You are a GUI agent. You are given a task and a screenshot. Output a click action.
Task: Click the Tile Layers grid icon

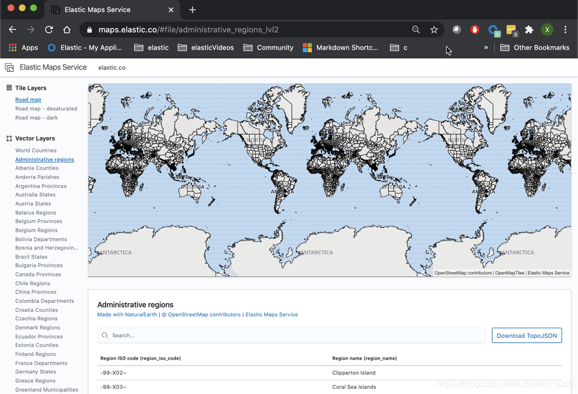pos(9,88)
